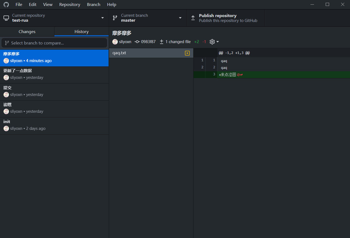
Task: Select the qaq.txt file in changed list
Action: point(146,53)
